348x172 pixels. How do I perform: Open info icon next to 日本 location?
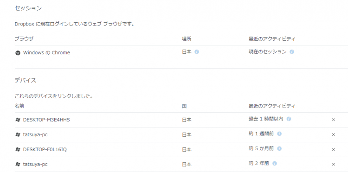pos(197,52)
